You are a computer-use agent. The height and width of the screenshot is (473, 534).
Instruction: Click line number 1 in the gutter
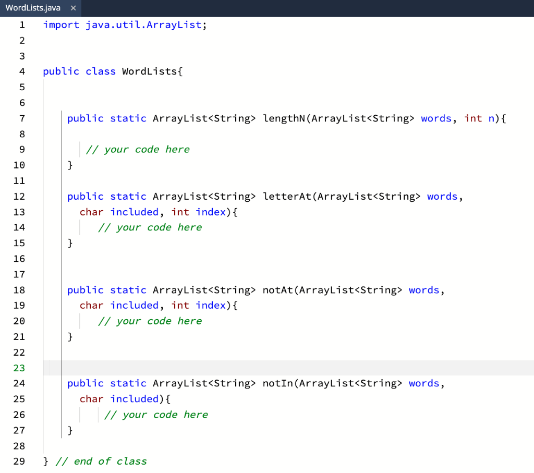pyautogui.click(x=21, y=25)
